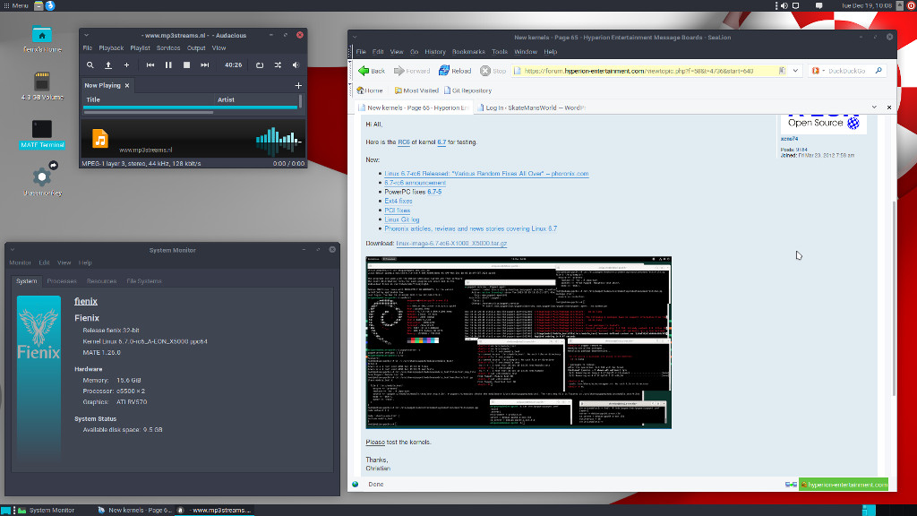This screenshot has width=917, height=516.
Task: Focus the browser URL address field
Action: click(x=650, y=71)
